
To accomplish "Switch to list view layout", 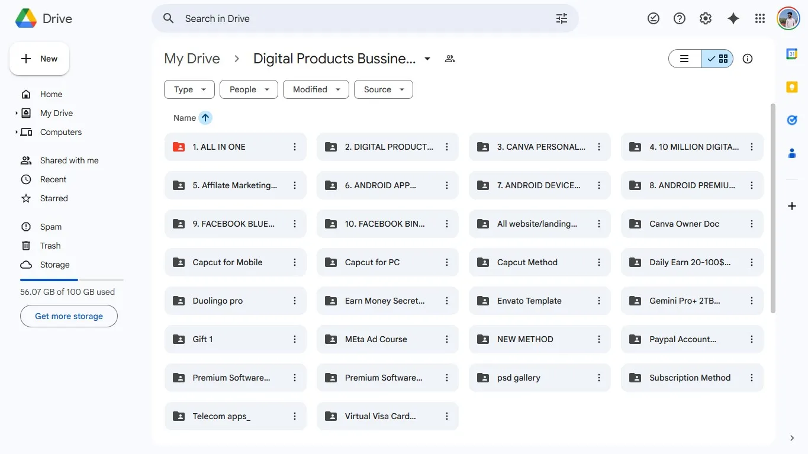I will point(685,59).
